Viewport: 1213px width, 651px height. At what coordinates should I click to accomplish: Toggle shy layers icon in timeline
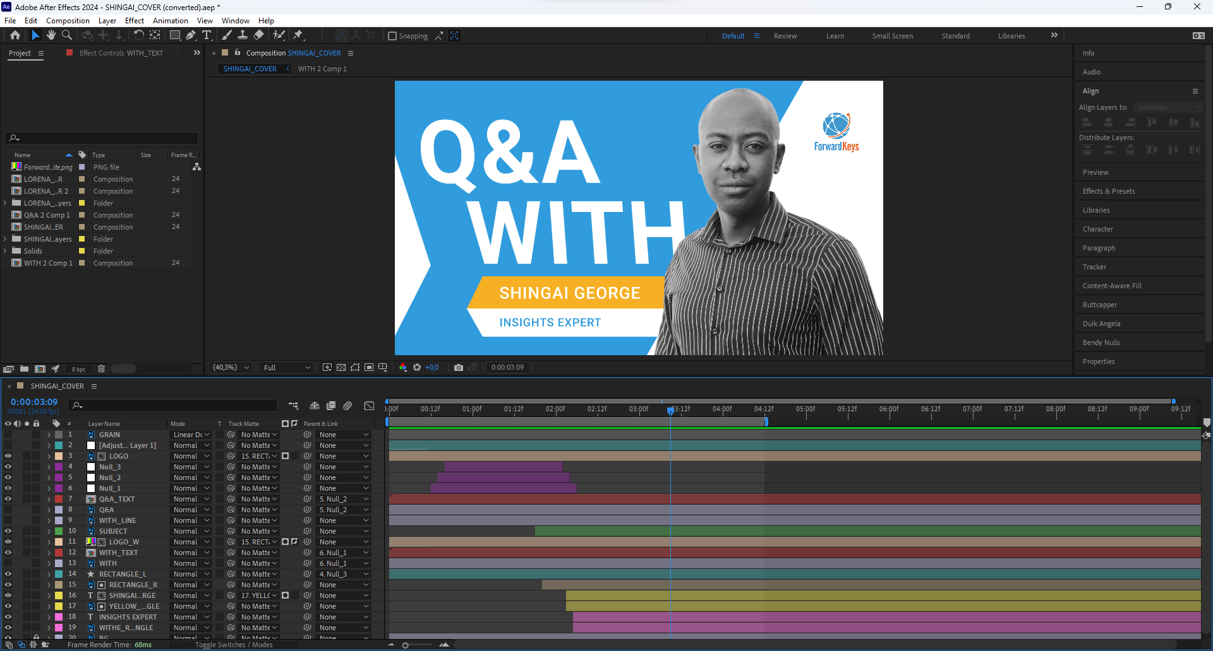(315, 406)
